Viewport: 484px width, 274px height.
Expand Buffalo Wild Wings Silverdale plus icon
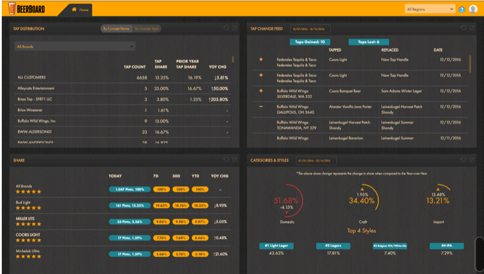tap(261, 91)
